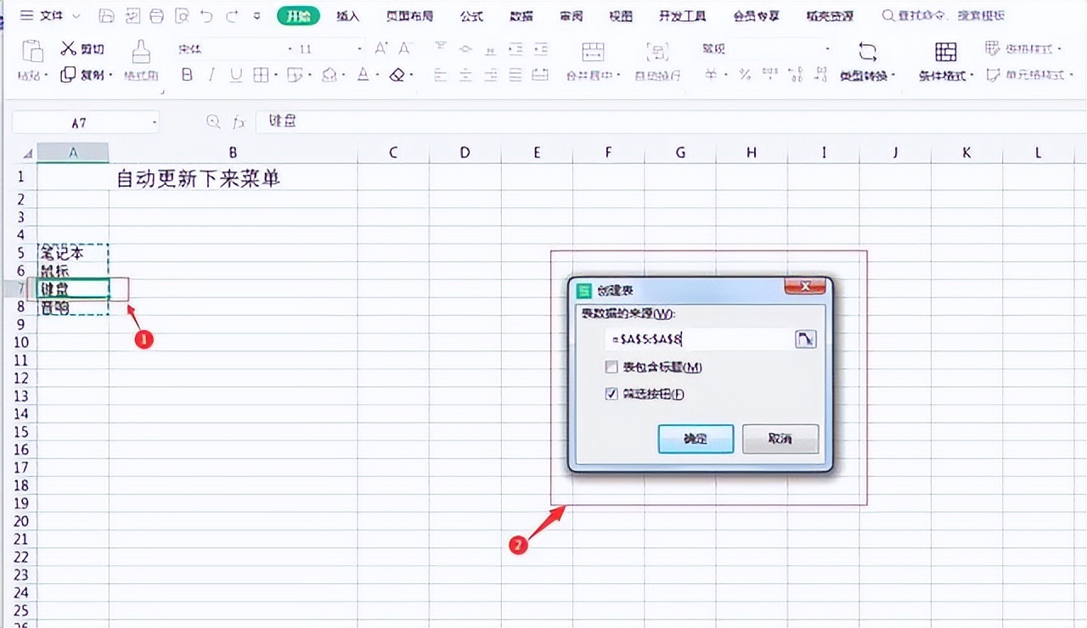
Task: Click the Type Conversion arrows icon
Action: point(867,51)
